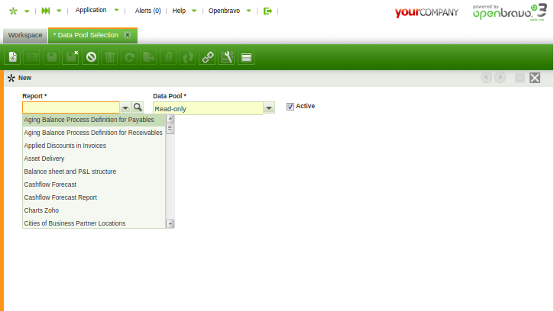Click the green asterisk quick-create icon

click(13, 11)
